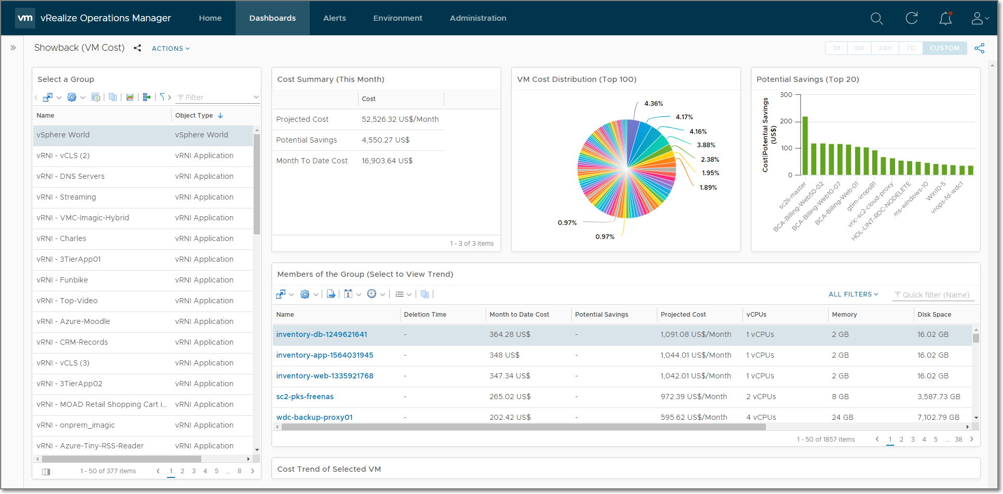Expand clock dropdown in Members toolbar
Image resolution: width=1003 pixels, height=494 pixels.
(x=383, y=294)
